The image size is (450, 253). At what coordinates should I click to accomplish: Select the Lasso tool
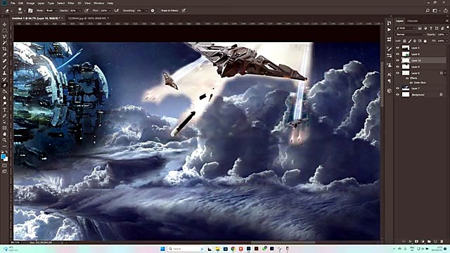5,37
